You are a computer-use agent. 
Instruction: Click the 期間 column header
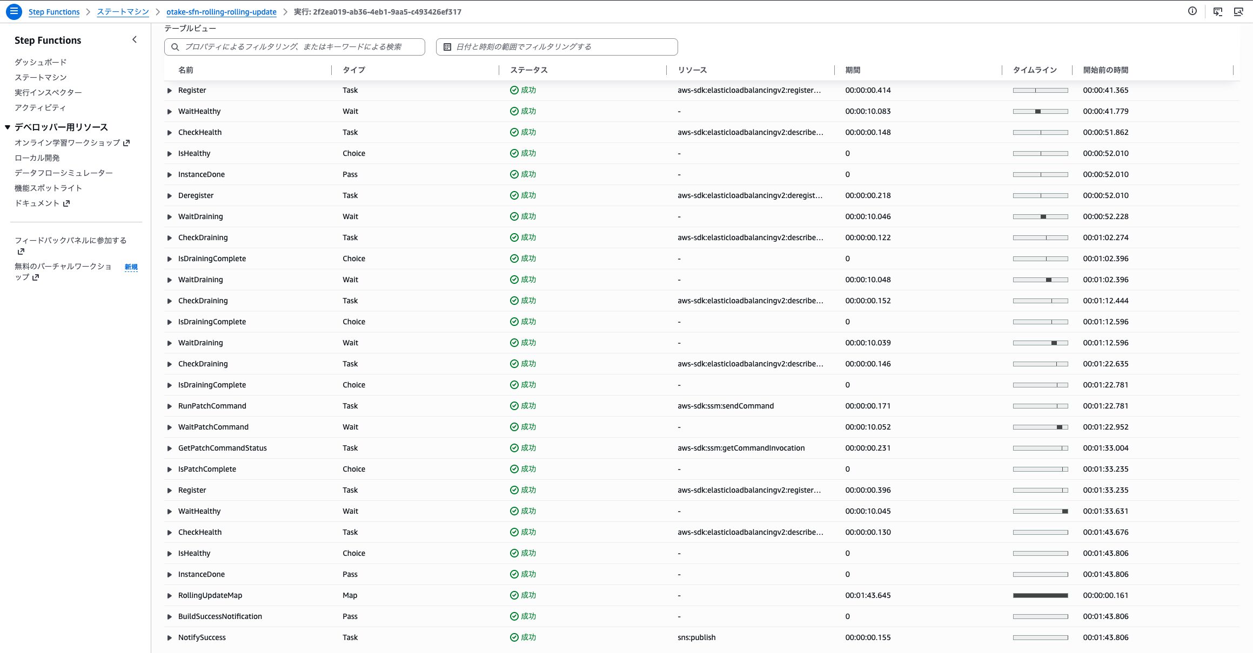tap(853, 70)
